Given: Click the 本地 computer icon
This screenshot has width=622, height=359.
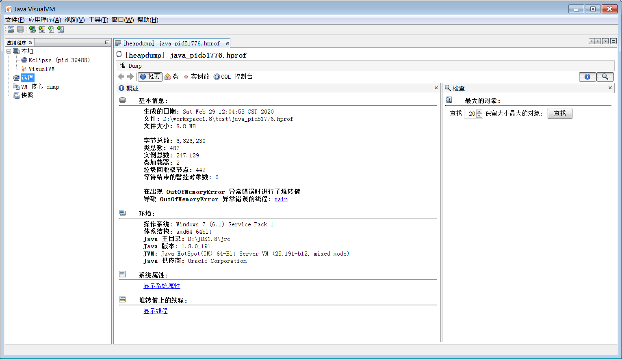Looking at the screenshot, I should coord(16,51).
